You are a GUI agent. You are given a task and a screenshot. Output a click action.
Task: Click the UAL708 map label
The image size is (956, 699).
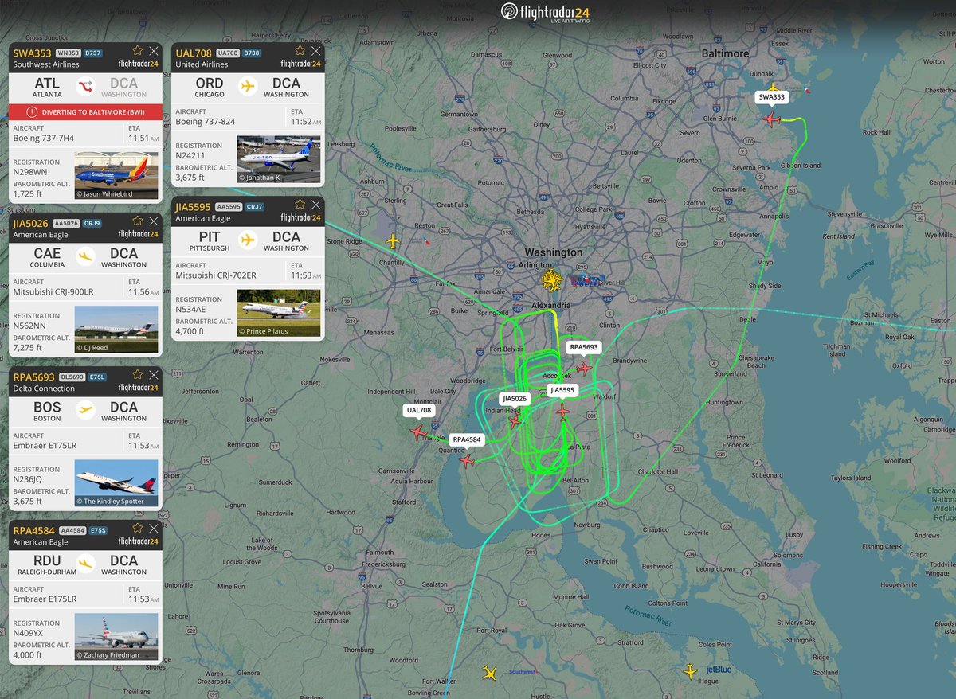point(418,410)
